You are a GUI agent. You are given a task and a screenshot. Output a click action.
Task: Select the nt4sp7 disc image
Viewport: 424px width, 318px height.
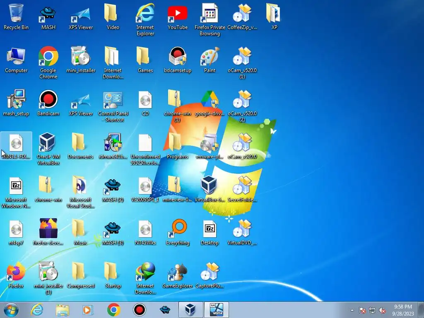click(x=16, y=232)
